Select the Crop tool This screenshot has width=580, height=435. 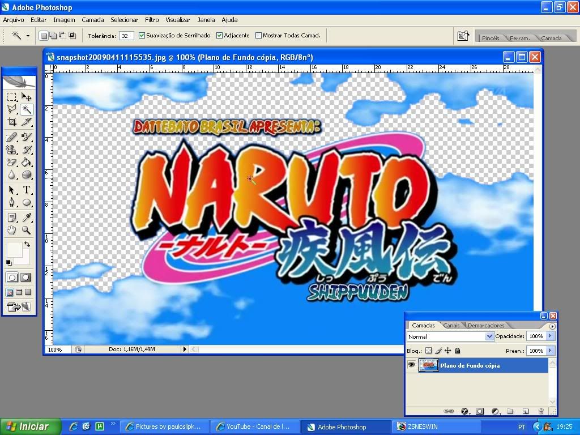coord(12,122)
